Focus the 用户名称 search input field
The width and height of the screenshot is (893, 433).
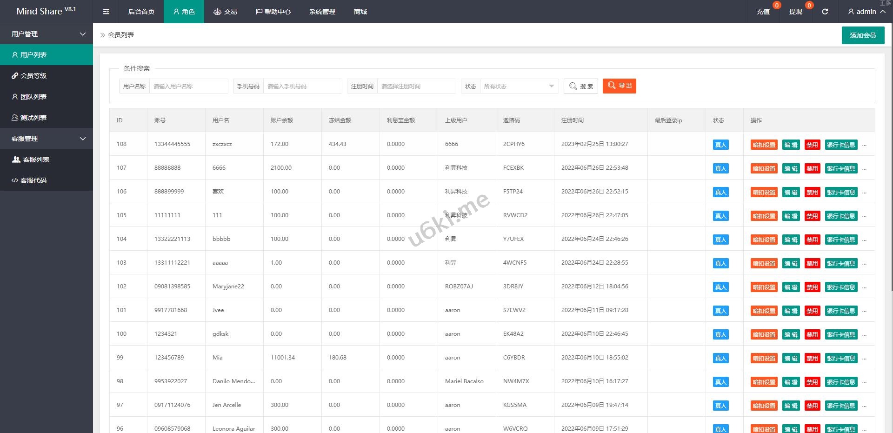(188, 86)
